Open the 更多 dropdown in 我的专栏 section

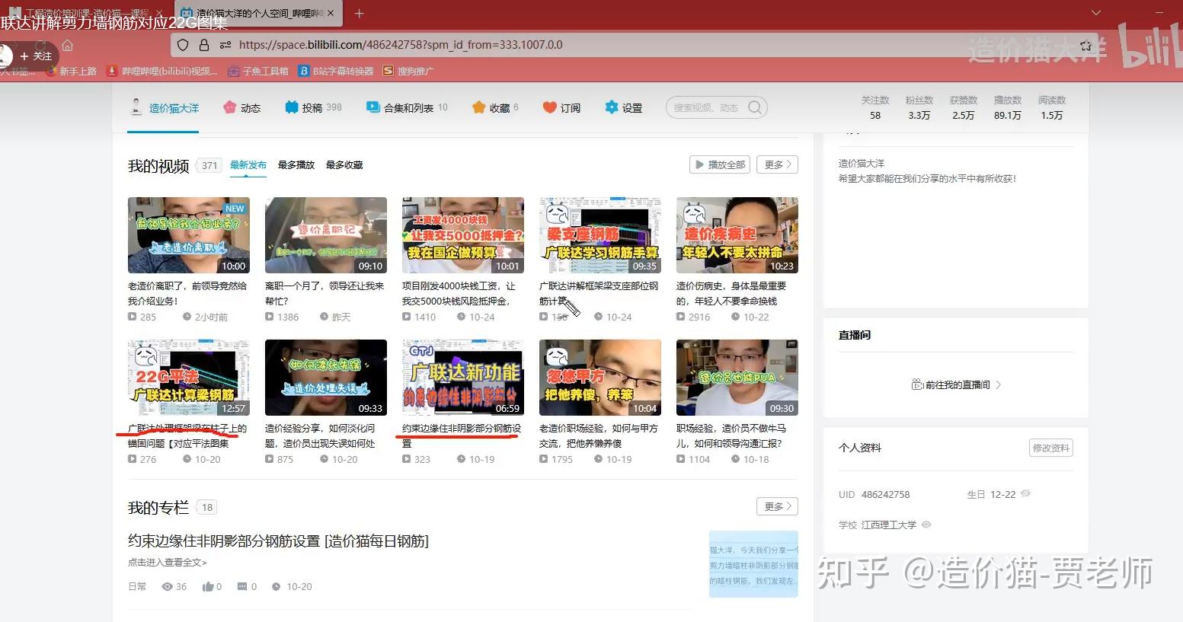(777, 506)
